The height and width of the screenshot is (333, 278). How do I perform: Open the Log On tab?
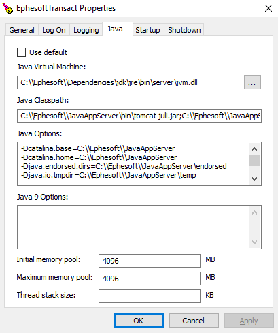(x=54, y=30)
